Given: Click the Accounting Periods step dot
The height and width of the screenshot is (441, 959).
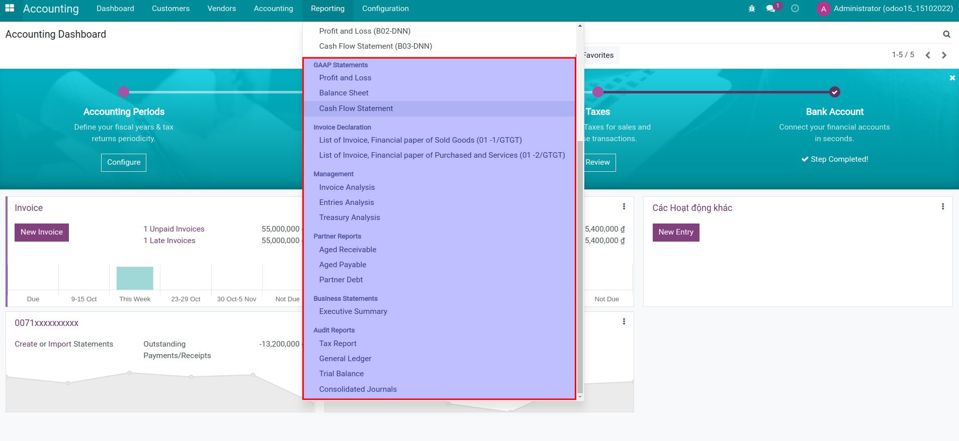Looking at the screenshot, I should pyautogui.click(x=124, y=92).
